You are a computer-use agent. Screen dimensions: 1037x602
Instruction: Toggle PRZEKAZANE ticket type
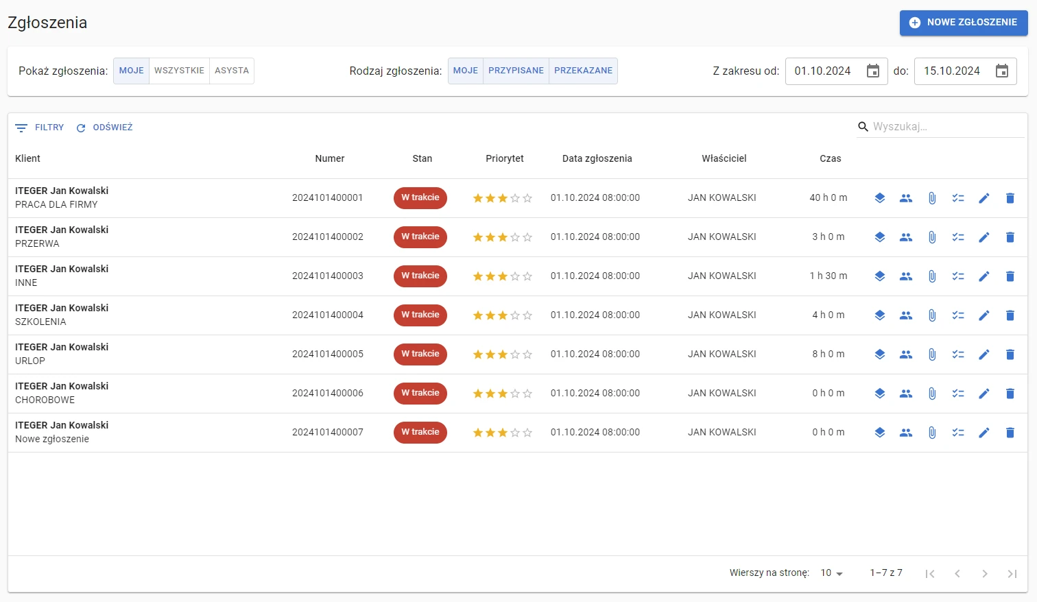583,71
